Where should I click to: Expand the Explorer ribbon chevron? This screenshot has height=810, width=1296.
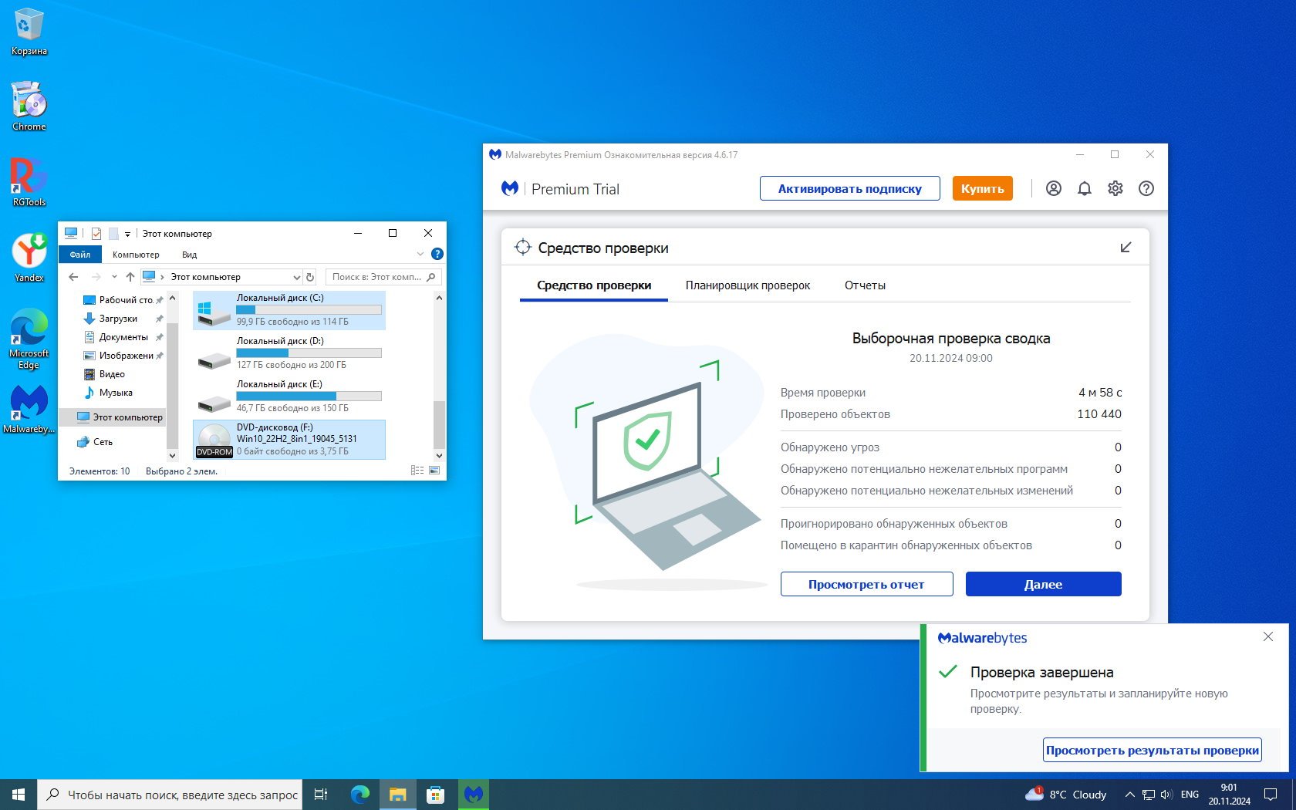click(x=420, y=254)
